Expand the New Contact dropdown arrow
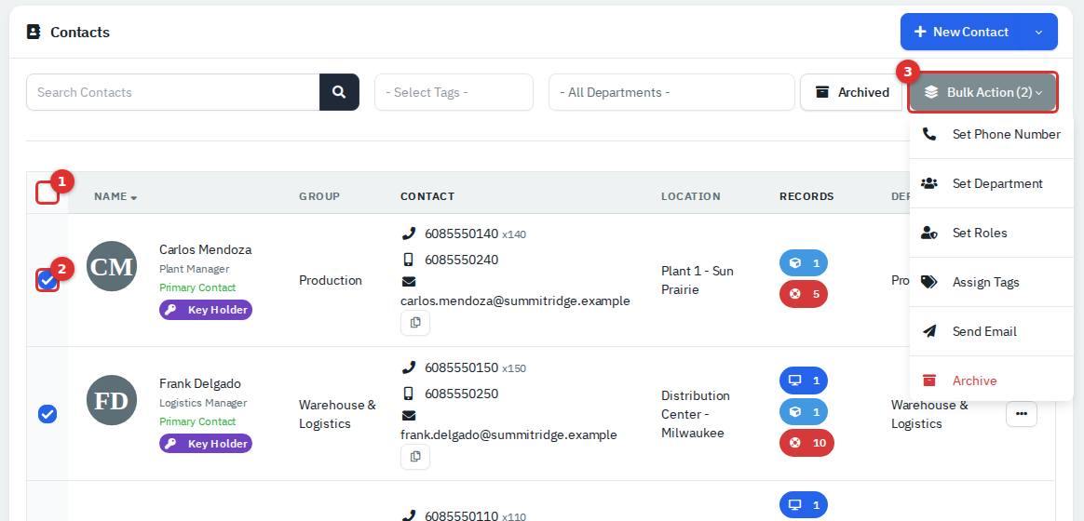 point(1038,32)
